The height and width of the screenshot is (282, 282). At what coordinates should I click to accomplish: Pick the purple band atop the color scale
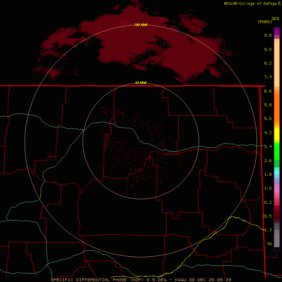[x=277, y=31]
